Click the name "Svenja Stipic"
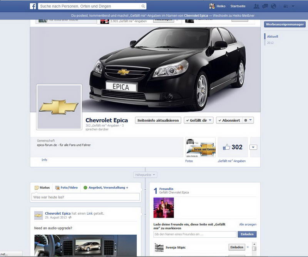 (x=176, y=247)
